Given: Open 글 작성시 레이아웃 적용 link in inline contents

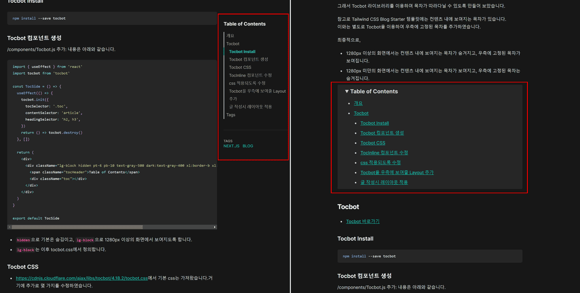Looking at the screenshot, I should click(384, 182).
